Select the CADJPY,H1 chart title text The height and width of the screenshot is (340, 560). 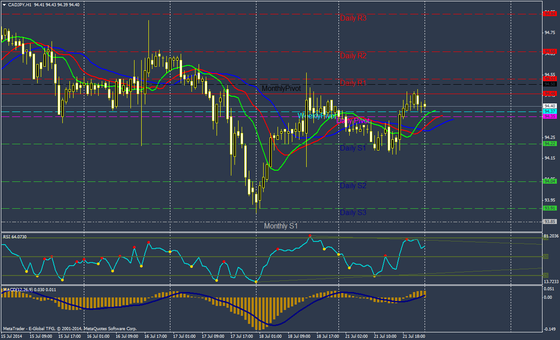(x=19, y=4)
